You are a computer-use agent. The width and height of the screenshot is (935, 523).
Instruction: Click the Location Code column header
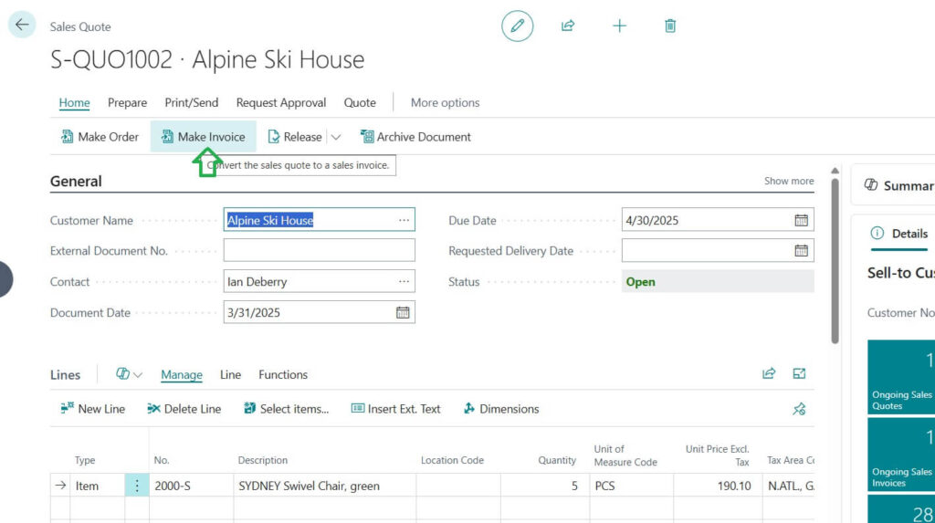coord(452,460)
